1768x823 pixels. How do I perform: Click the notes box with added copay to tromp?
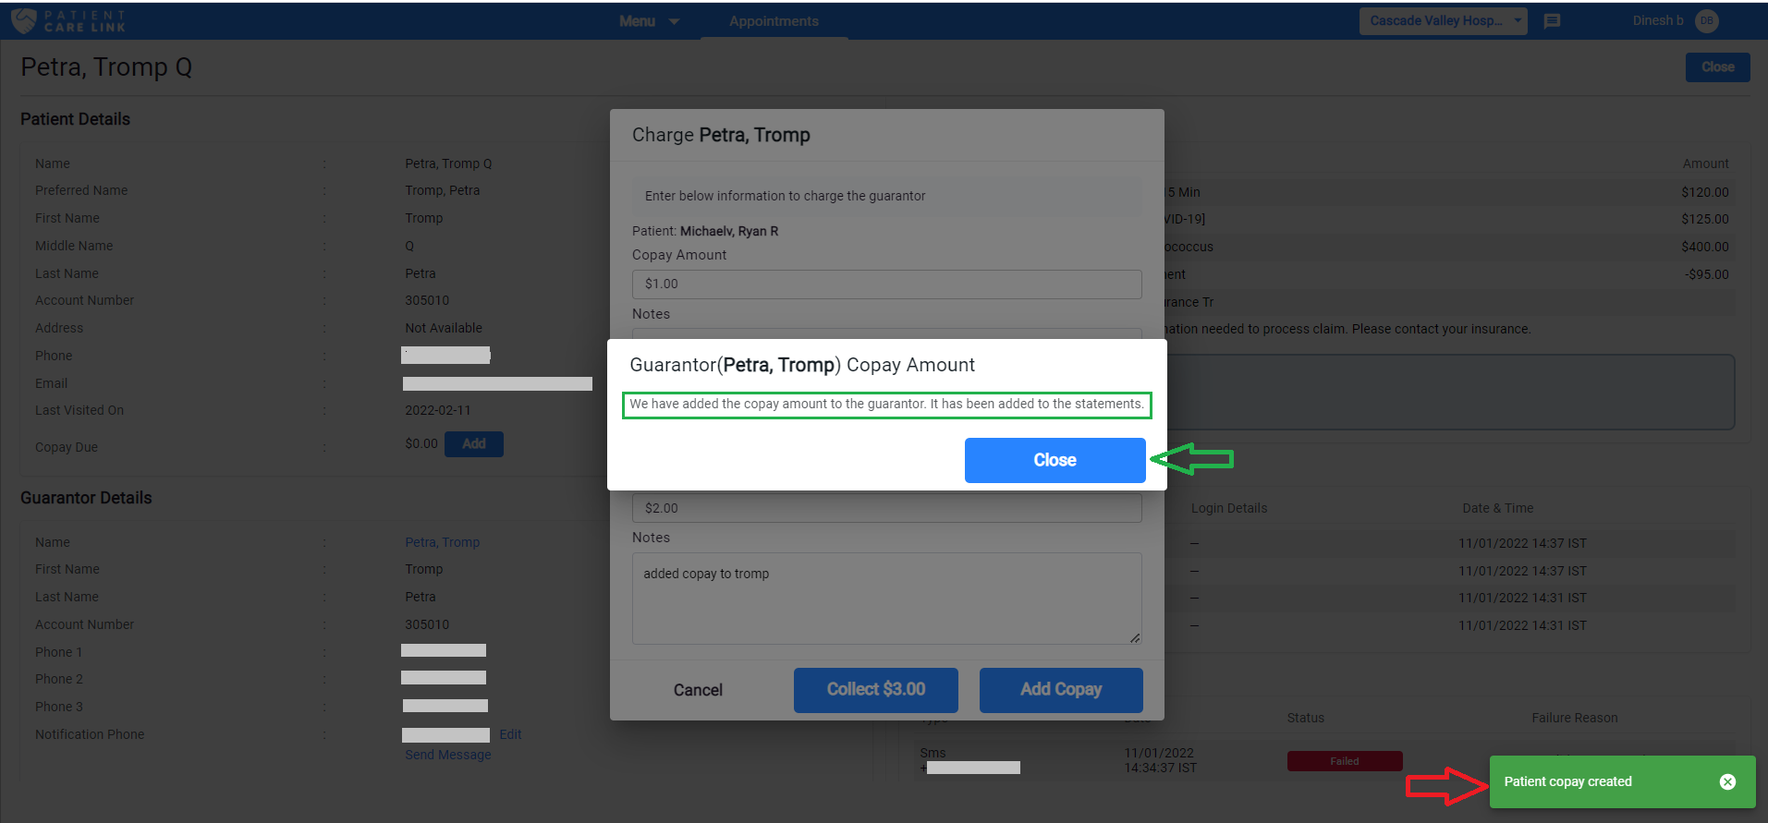pos(886,599)
